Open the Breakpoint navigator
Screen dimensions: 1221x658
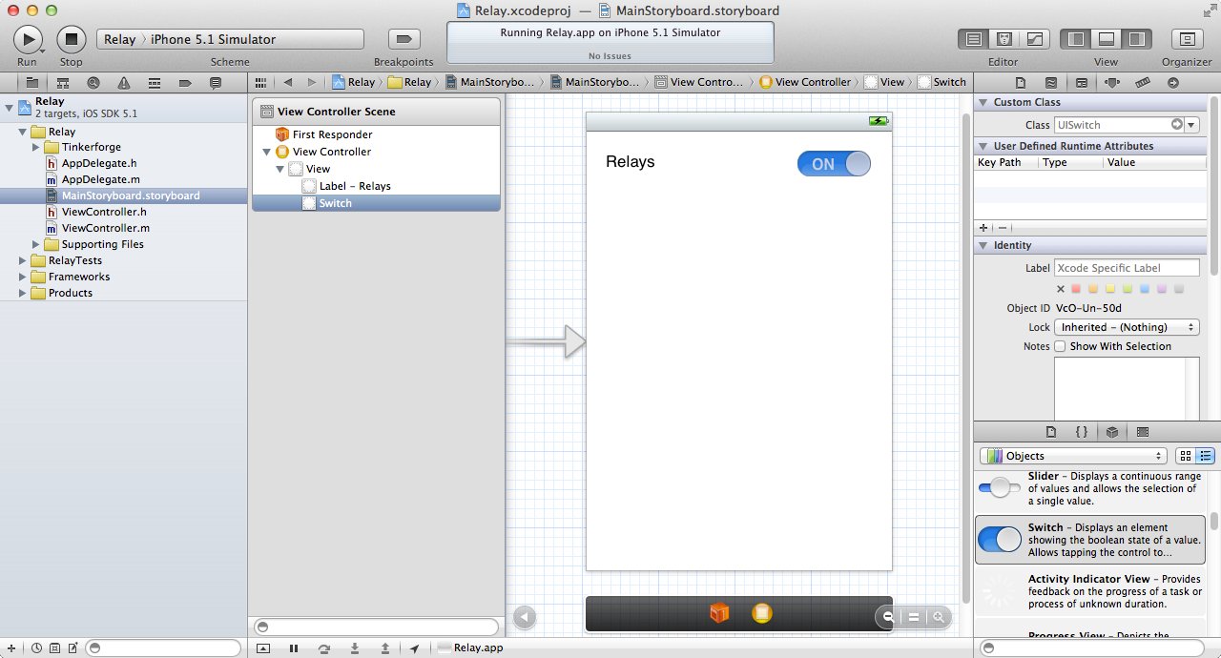point(185,83)
